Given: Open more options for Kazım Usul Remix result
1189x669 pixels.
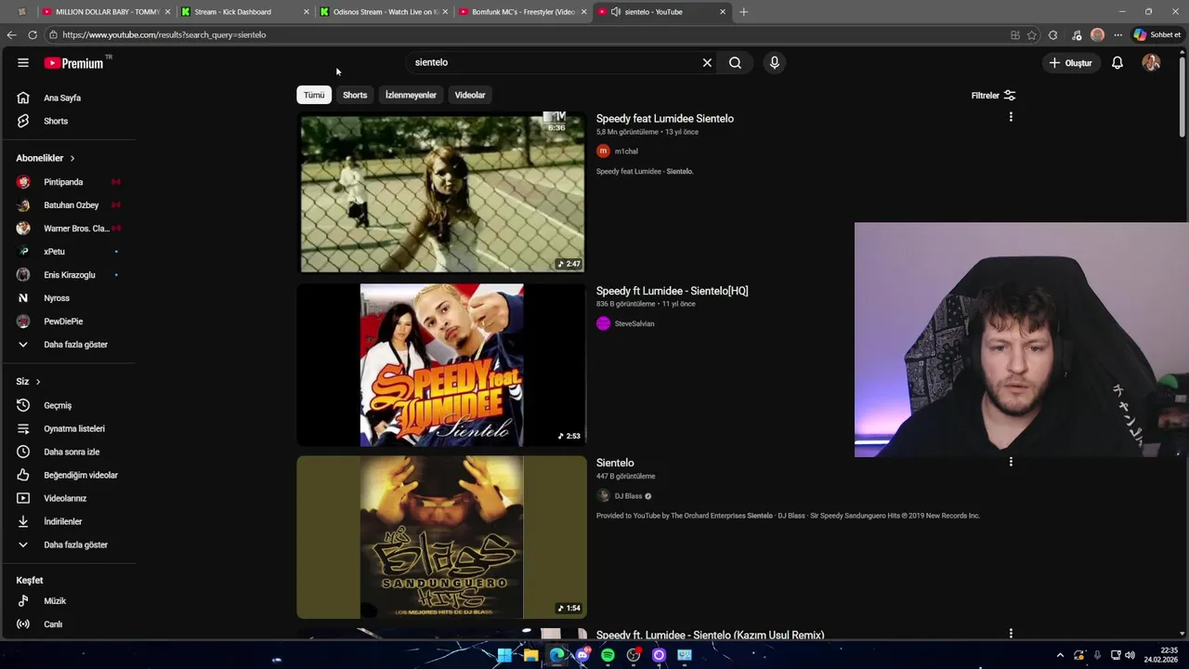Looking at the screenshot, I should pos(1011,634).
